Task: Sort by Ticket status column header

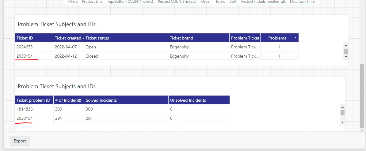Action: 126,38
